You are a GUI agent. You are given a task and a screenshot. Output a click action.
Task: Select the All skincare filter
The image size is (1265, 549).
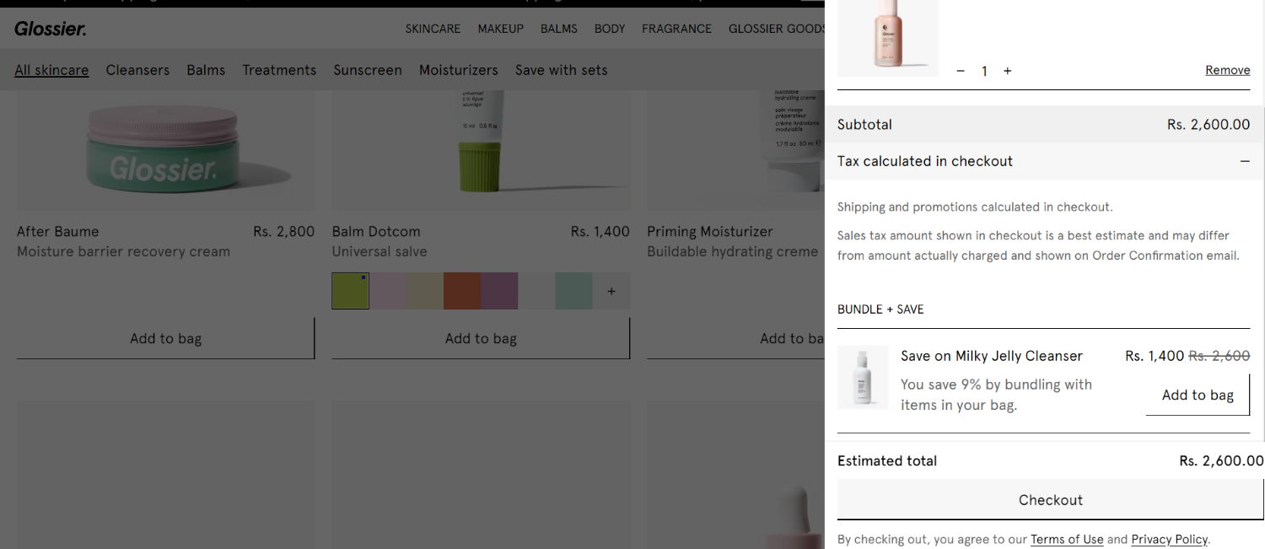(x=51, y=70)
